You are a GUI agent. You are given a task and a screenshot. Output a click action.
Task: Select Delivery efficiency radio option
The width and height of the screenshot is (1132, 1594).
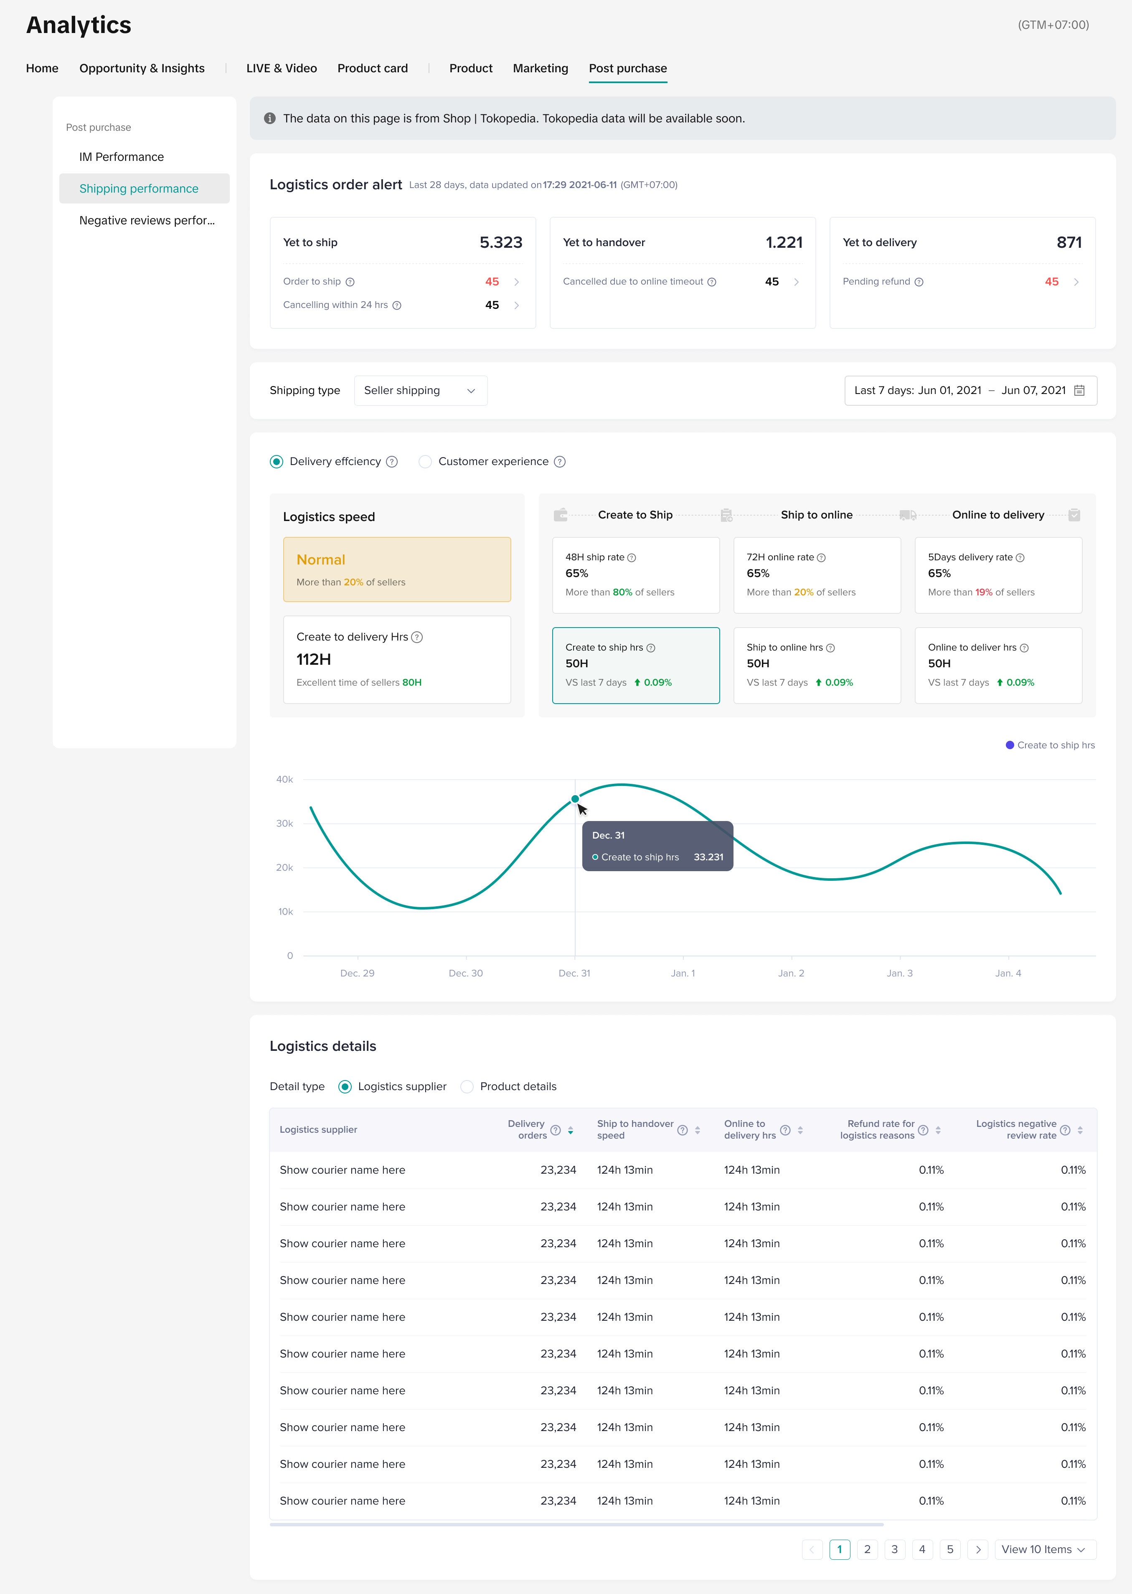[277, 462]
